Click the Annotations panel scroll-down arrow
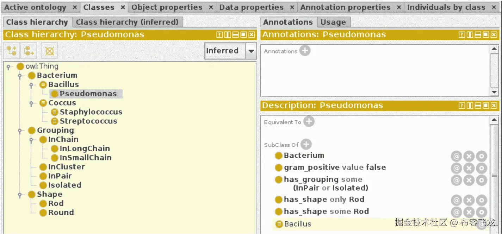 tap(494, 92)
